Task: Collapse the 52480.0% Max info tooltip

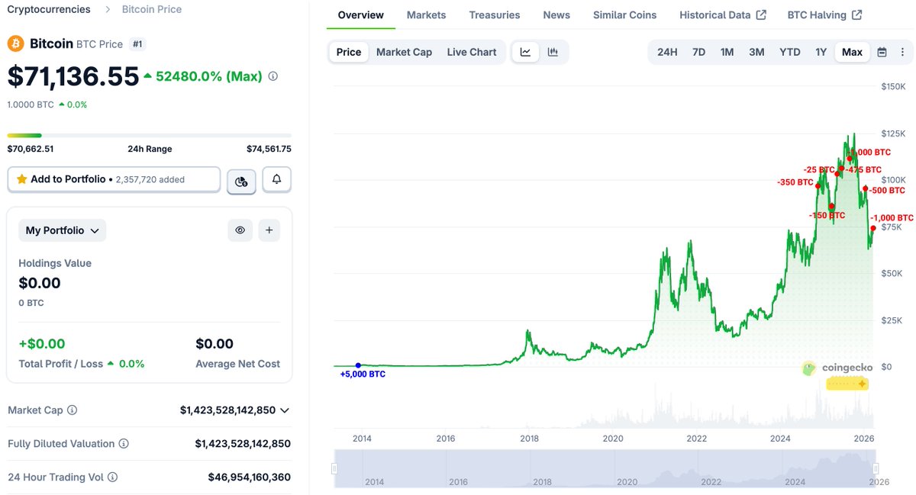Action: pyautogui.click(x=273, y=76)
